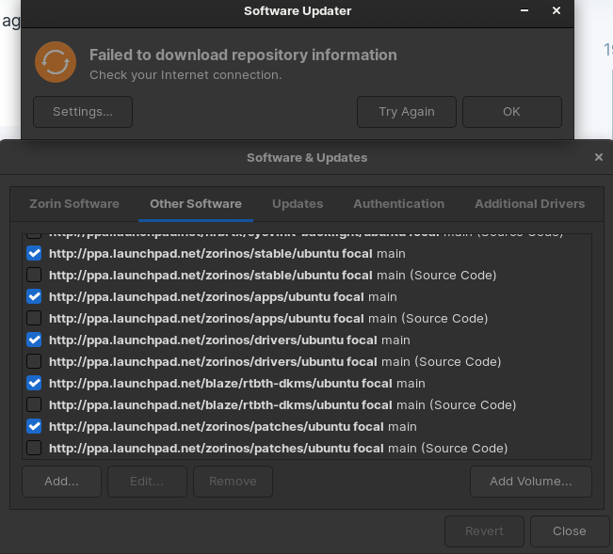Select the zorinos/drivers/ubuntu focal main row text
Viewport: 613px width, 554px height.
pyautogui.click(x=230, y=340)
